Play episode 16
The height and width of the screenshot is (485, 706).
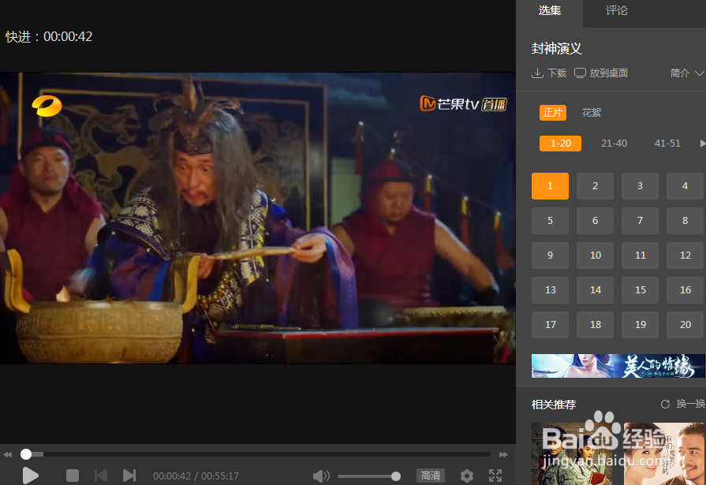click(x=685, y=290)
